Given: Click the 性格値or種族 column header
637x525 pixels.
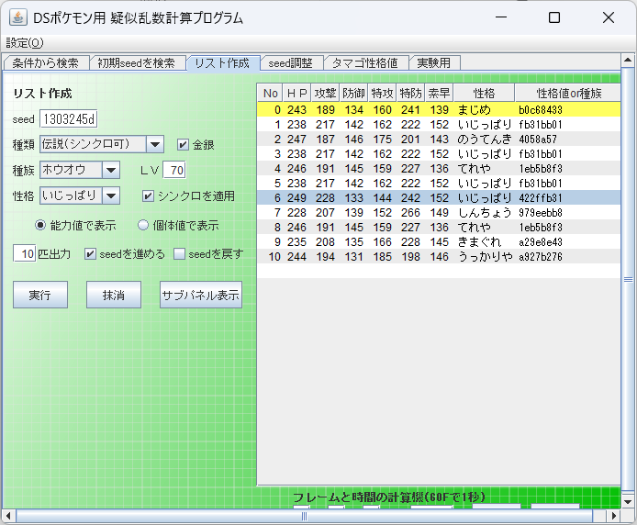Looking at the screenshot, I should pyautogui.click(x=568, y=93).
